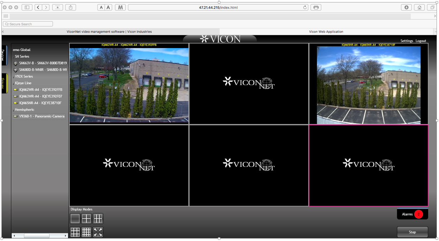Image resolution: width=439 pixels, height=241 pixels.
Task: Click the red Alarms counter badge
Action: coord(418,214)
